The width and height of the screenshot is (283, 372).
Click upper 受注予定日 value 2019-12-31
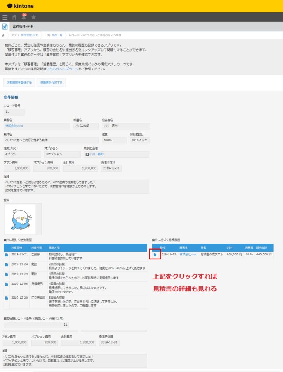tap(111, 168)
